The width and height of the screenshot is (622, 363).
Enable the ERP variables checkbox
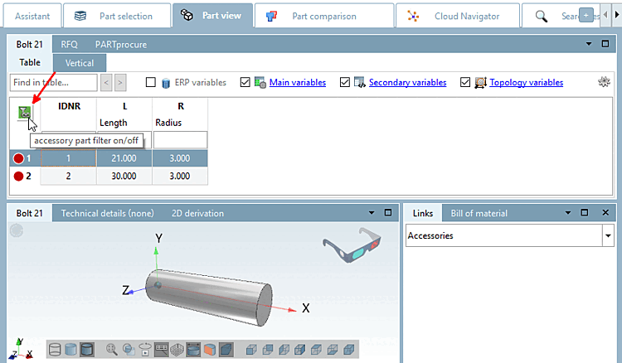[150, 82]
